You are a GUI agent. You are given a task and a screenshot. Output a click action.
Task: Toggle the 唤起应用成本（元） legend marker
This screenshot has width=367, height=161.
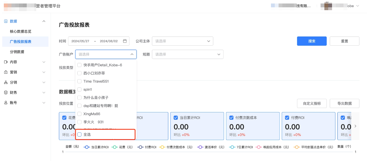259,147
